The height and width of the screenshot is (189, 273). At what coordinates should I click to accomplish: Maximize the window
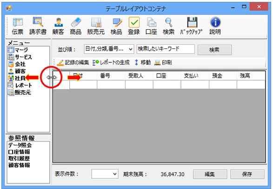[244, 7]
